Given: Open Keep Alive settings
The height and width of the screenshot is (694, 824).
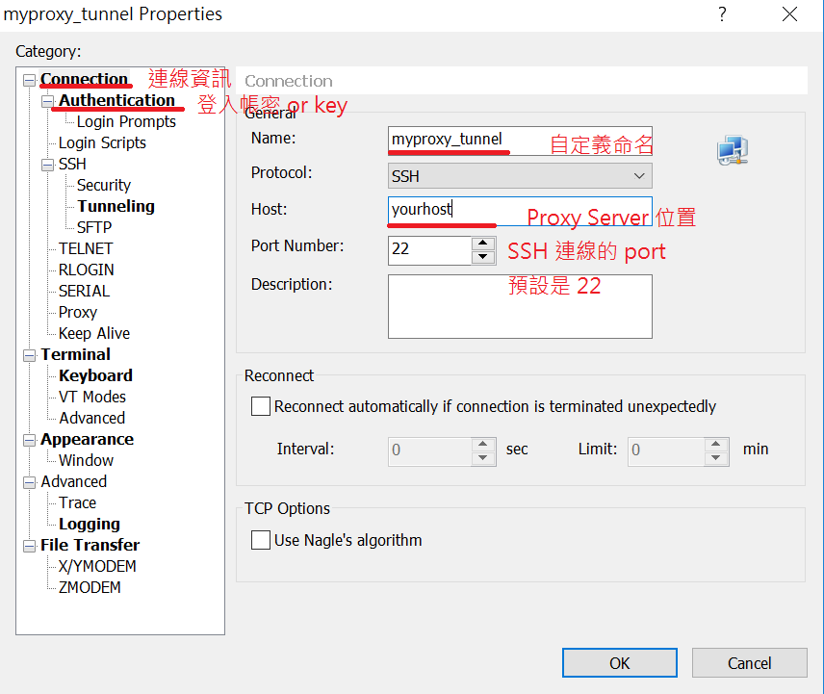Looking at the screenshot, I should tap(94, 333).
